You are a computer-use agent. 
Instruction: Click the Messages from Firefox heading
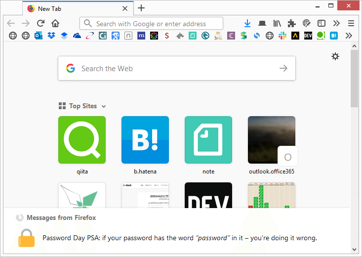[61, 218]
